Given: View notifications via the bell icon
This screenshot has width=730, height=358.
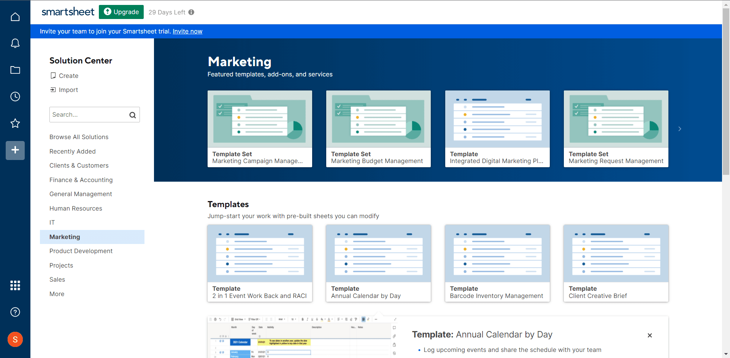Looking at the screenshot, I should click(x=15, y=43).
